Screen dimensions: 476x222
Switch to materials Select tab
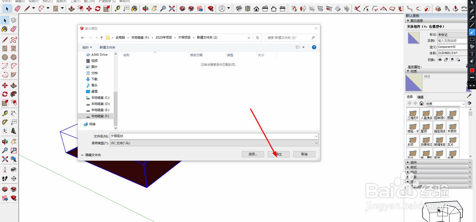pos(410,97)
